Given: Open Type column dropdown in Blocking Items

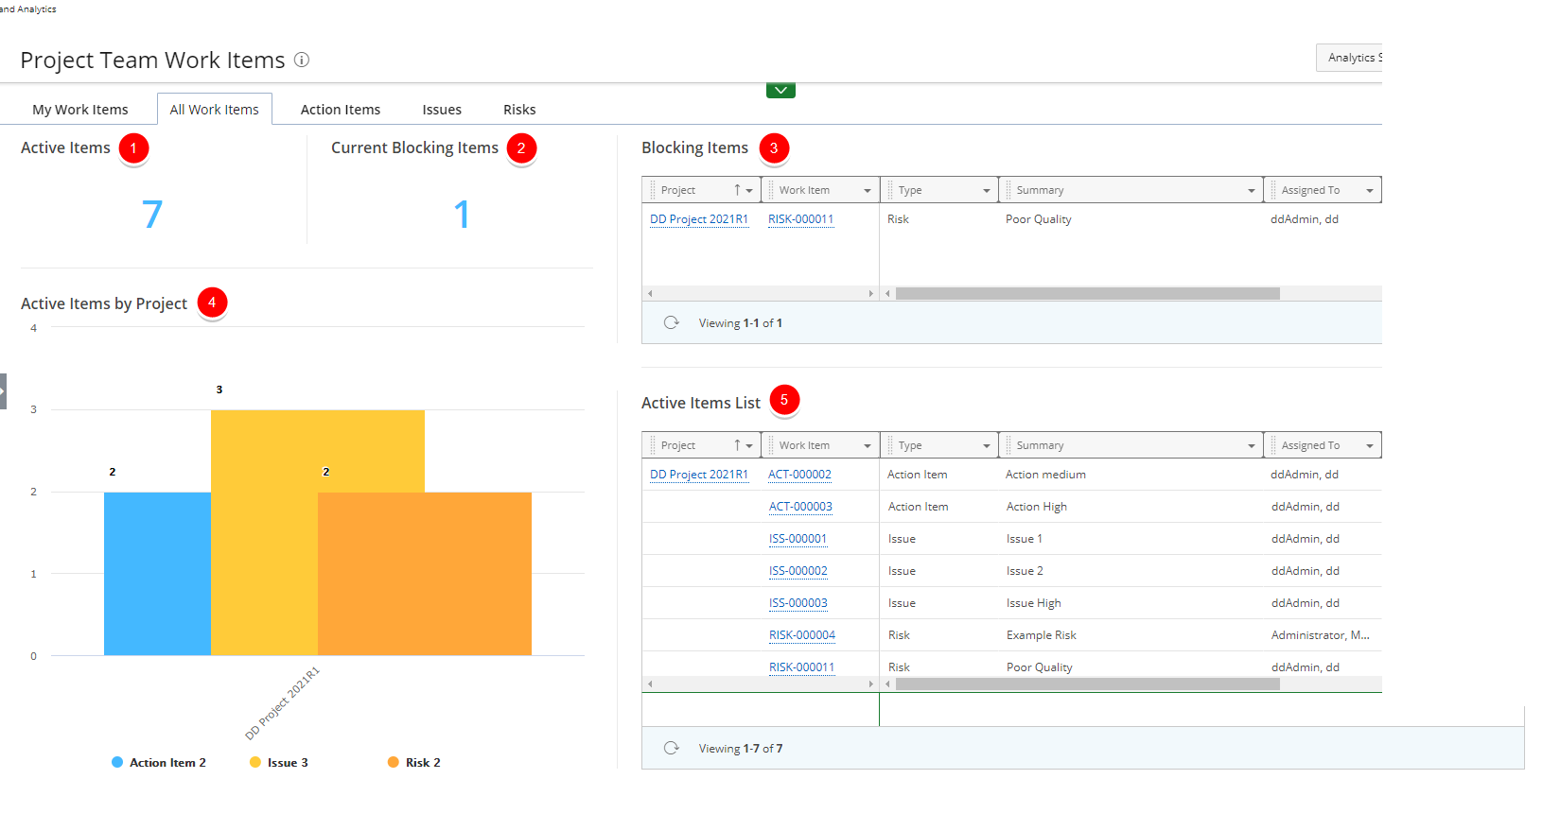Looking at the screenshot, I should click(986, 190).
